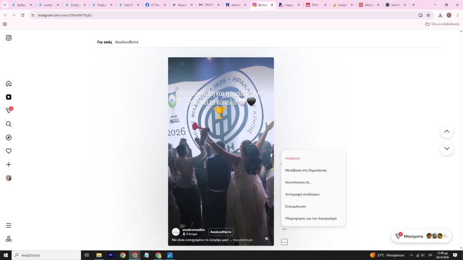This screenshot has height=260, width=463.
Task: Open Search in sidebar
Action: pos(9,124)
